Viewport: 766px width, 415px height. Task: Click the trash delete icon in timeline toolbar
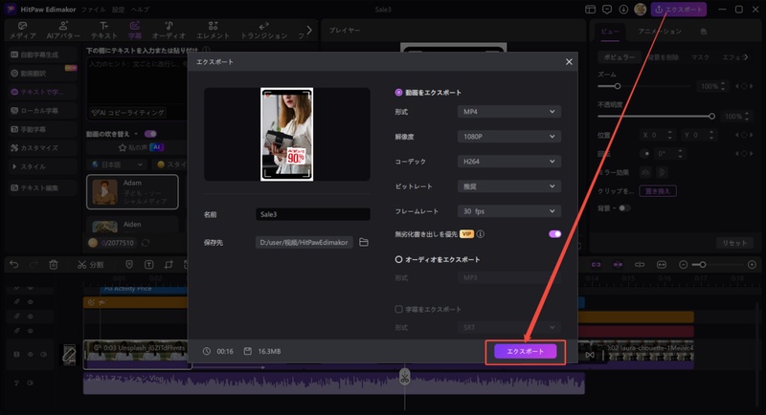(x=54, y=264)
